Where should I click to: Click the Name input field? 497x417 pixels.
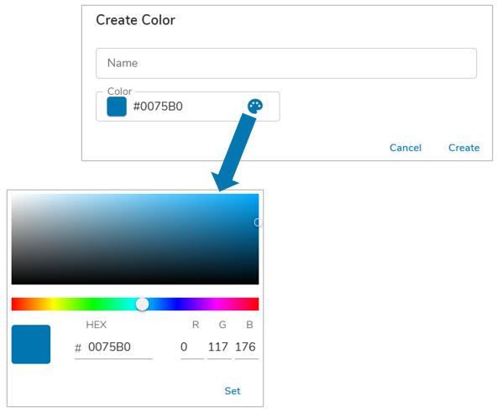click(x=286, y=63)
